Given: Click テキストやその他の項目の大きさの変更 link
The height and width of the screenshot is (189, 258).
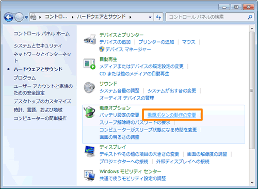Looking at the screenshot, I should point(139,154).
